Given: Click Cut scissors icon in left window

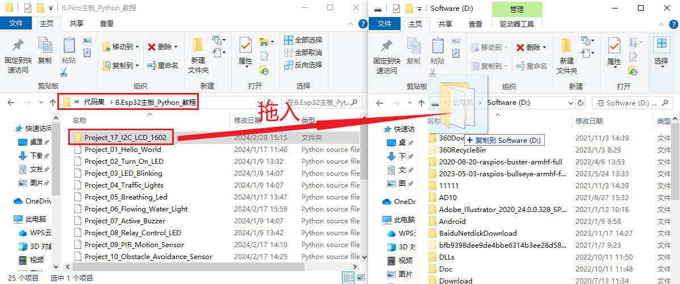Looking at the screenshot, I should 64,72.
